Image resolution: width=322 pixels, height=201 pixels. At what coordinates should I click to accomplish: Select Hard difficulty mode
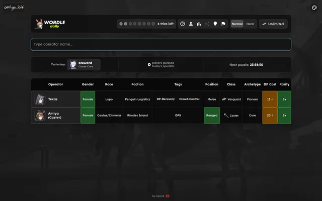point(250,24)
